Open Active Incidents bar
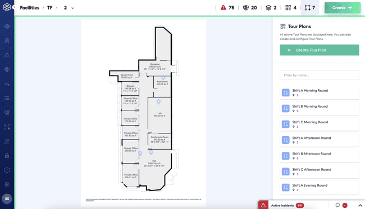The image size is (365, 209). coord(293,205)
